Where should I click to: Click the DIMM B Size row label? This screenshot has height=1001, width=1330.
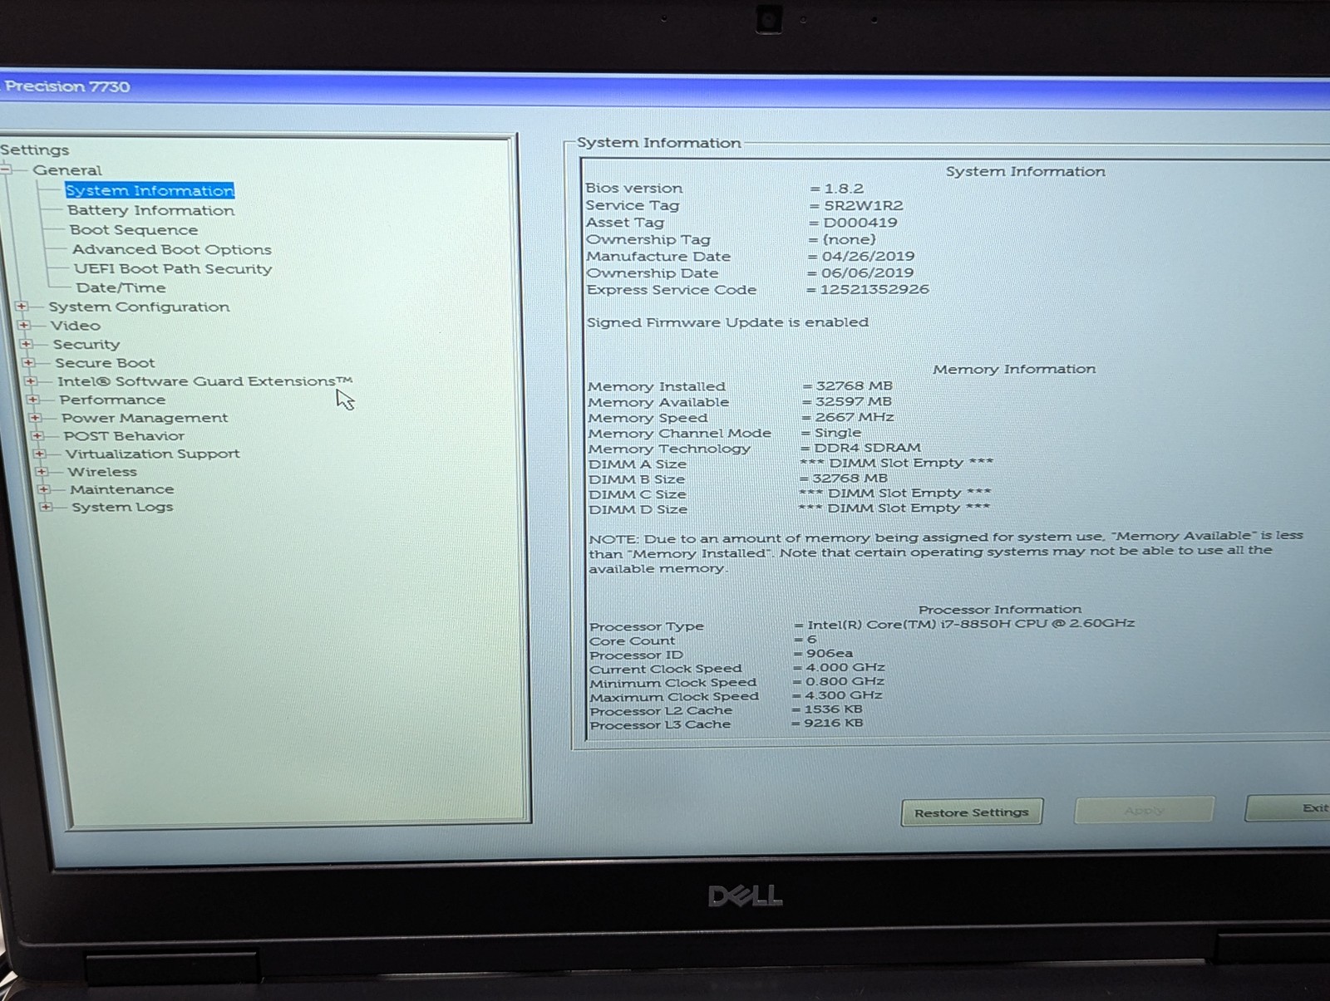[637, 479]
